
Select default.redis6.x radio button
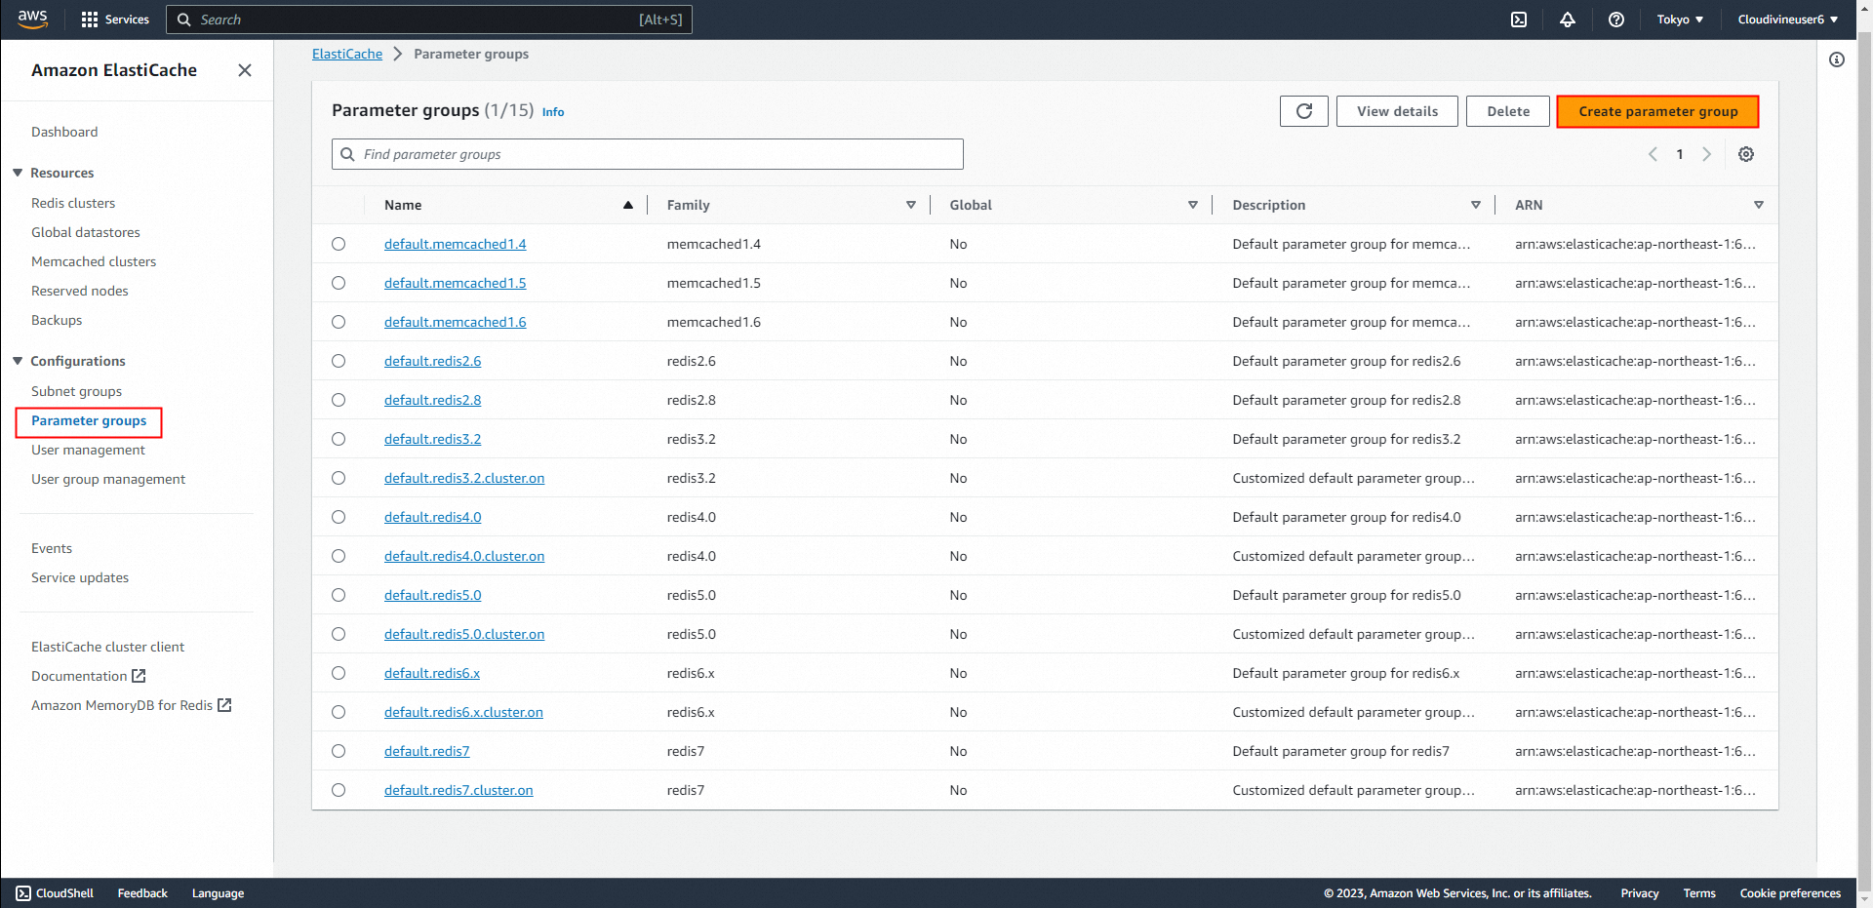point(339,673)
